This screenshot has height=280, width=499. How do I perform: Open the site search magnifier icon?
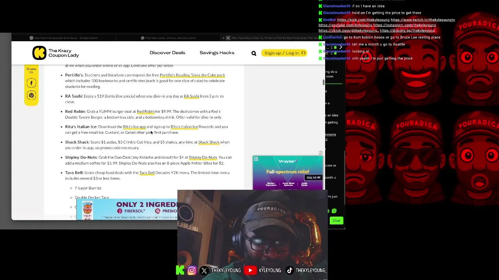(x=254, y=53)
